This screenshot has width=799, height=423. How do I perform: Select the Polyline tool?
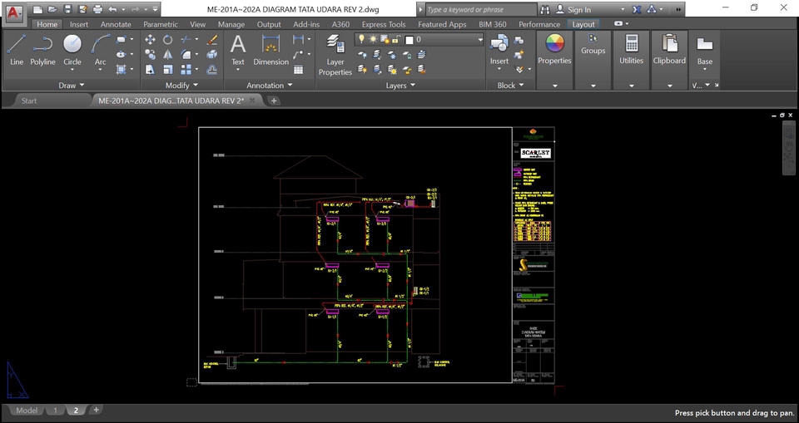pyautogui.click(x=42, y=51)
